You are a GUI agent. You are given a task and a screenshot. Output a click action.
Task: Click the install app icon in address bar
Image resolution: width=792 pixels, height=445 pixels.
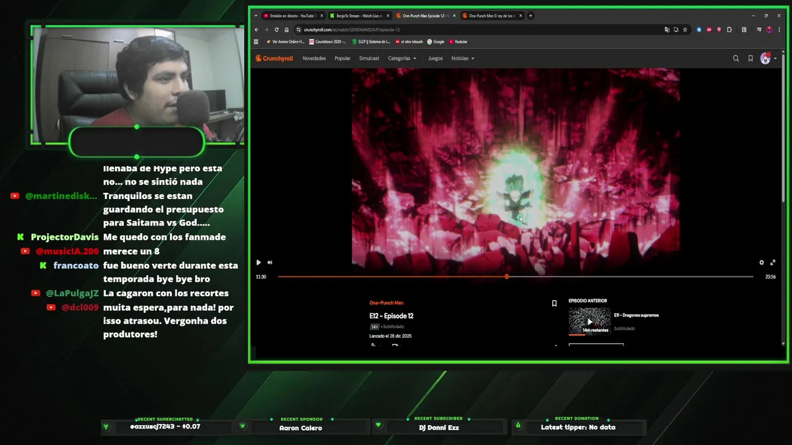coord(676,30)
